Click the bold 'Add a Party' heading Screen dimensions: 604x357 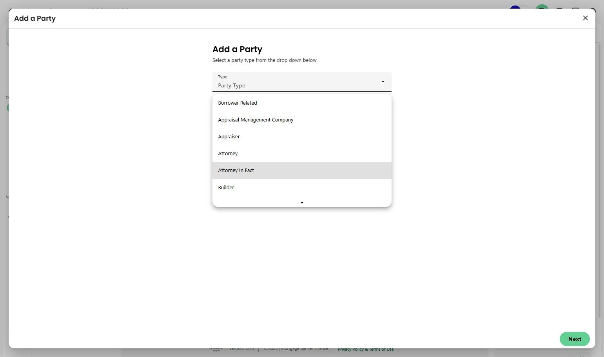coord(237,49)
